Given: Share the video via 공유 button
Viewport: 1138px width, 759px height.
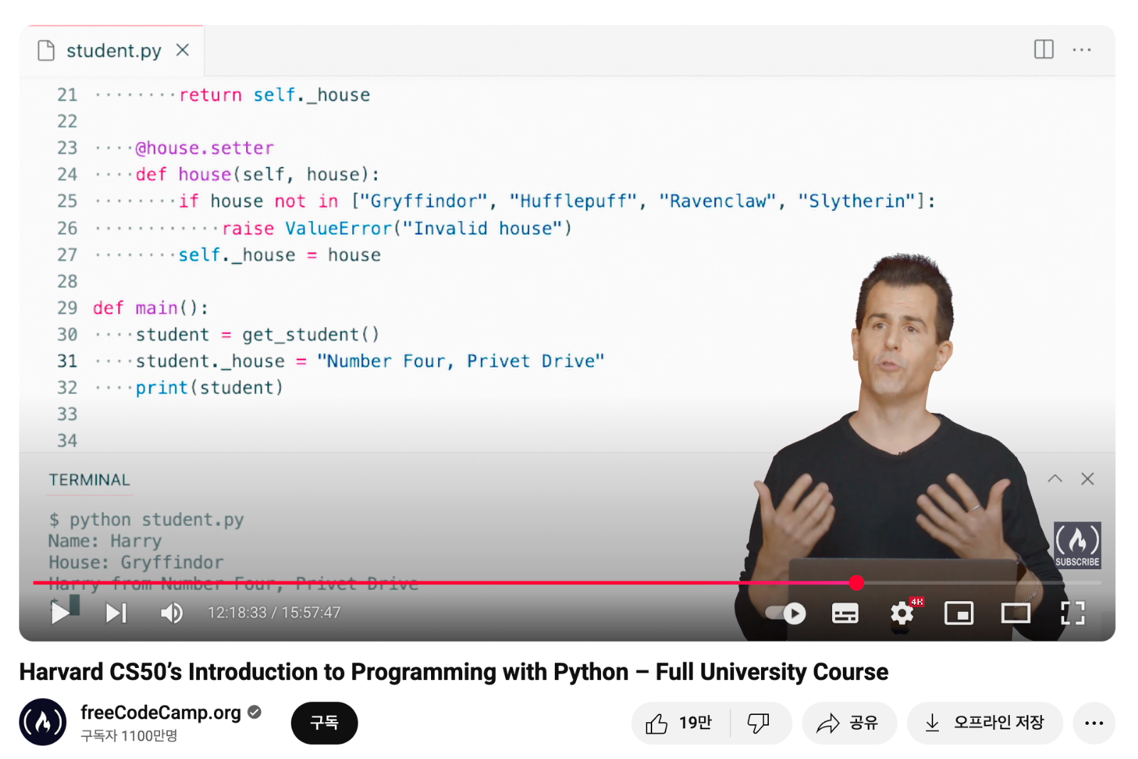Looking at the screenshot, I should tap(849, 723).
